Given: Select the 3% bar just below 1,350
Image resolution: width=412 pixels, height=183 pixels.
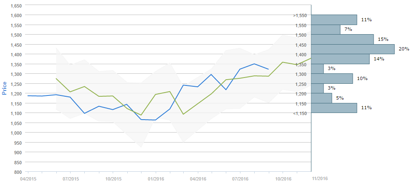Looking at the screenshot, I should click(317, 69).
